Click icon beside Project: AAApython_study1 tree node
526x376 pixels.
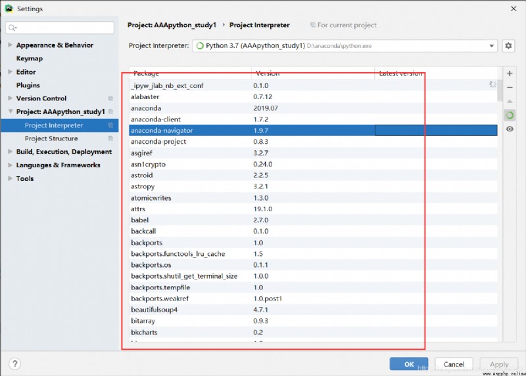110,112
